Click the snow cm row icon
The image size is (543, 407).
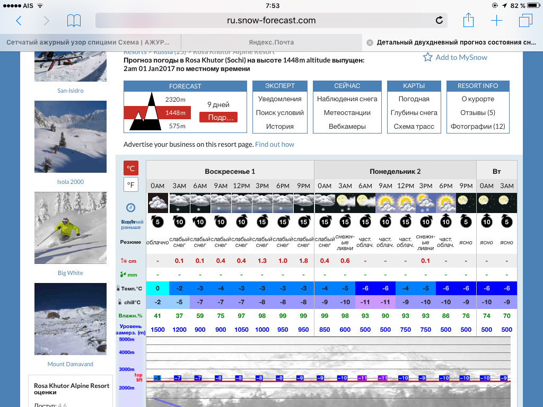point(123,261)
